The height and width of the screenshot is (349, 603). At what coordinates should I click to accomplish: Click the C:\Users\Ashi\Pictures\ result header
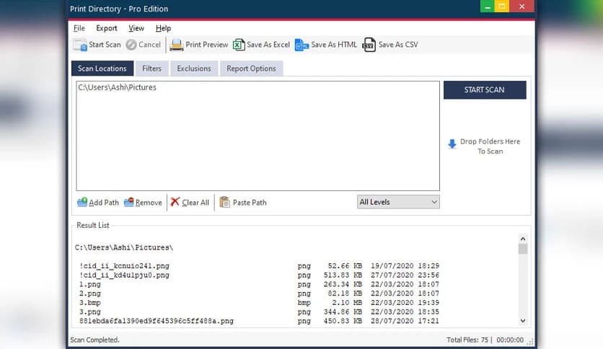(x=124, y=247)
